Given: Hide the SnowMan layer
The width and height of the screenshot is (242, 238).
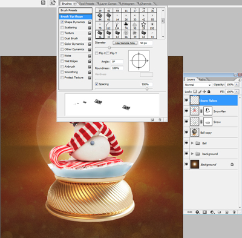Looking at the screenshot, I should (x=186, y=111).
